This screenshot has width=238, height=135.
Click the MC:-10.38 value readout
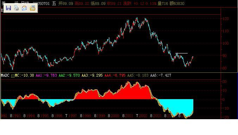click(24, 75)
